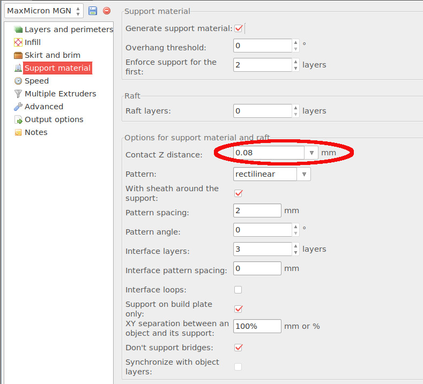The width and height of the screenshot is (423, 384).
Task: Open the MaxMicron MGN preset dropdown
Action: (43, 11)
